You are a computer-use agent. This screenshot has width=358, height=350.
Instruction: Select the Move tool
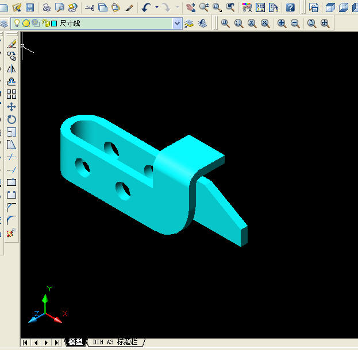[x=11, y=107]
